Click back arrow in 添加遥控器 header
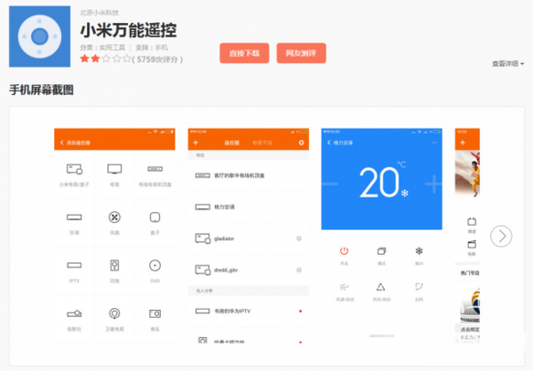This screenshot has width=533, height=371. pos(62,142)
